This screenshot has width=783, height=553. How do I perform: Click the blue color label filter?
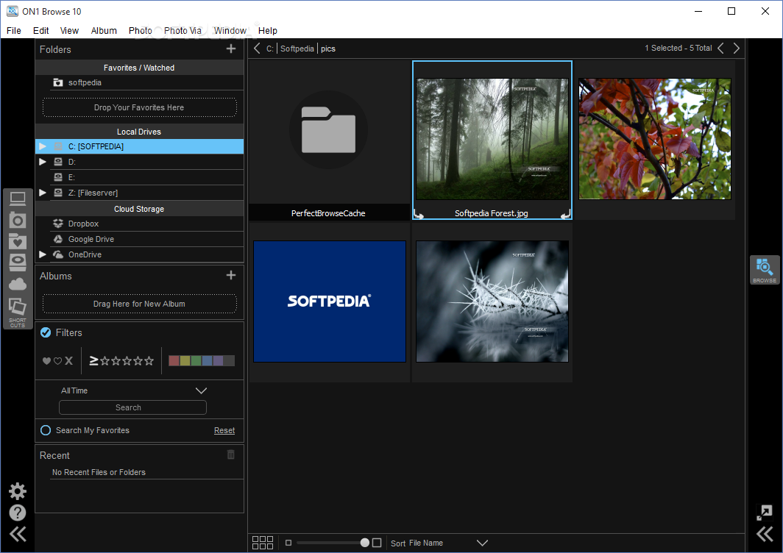tap(208, 360)
